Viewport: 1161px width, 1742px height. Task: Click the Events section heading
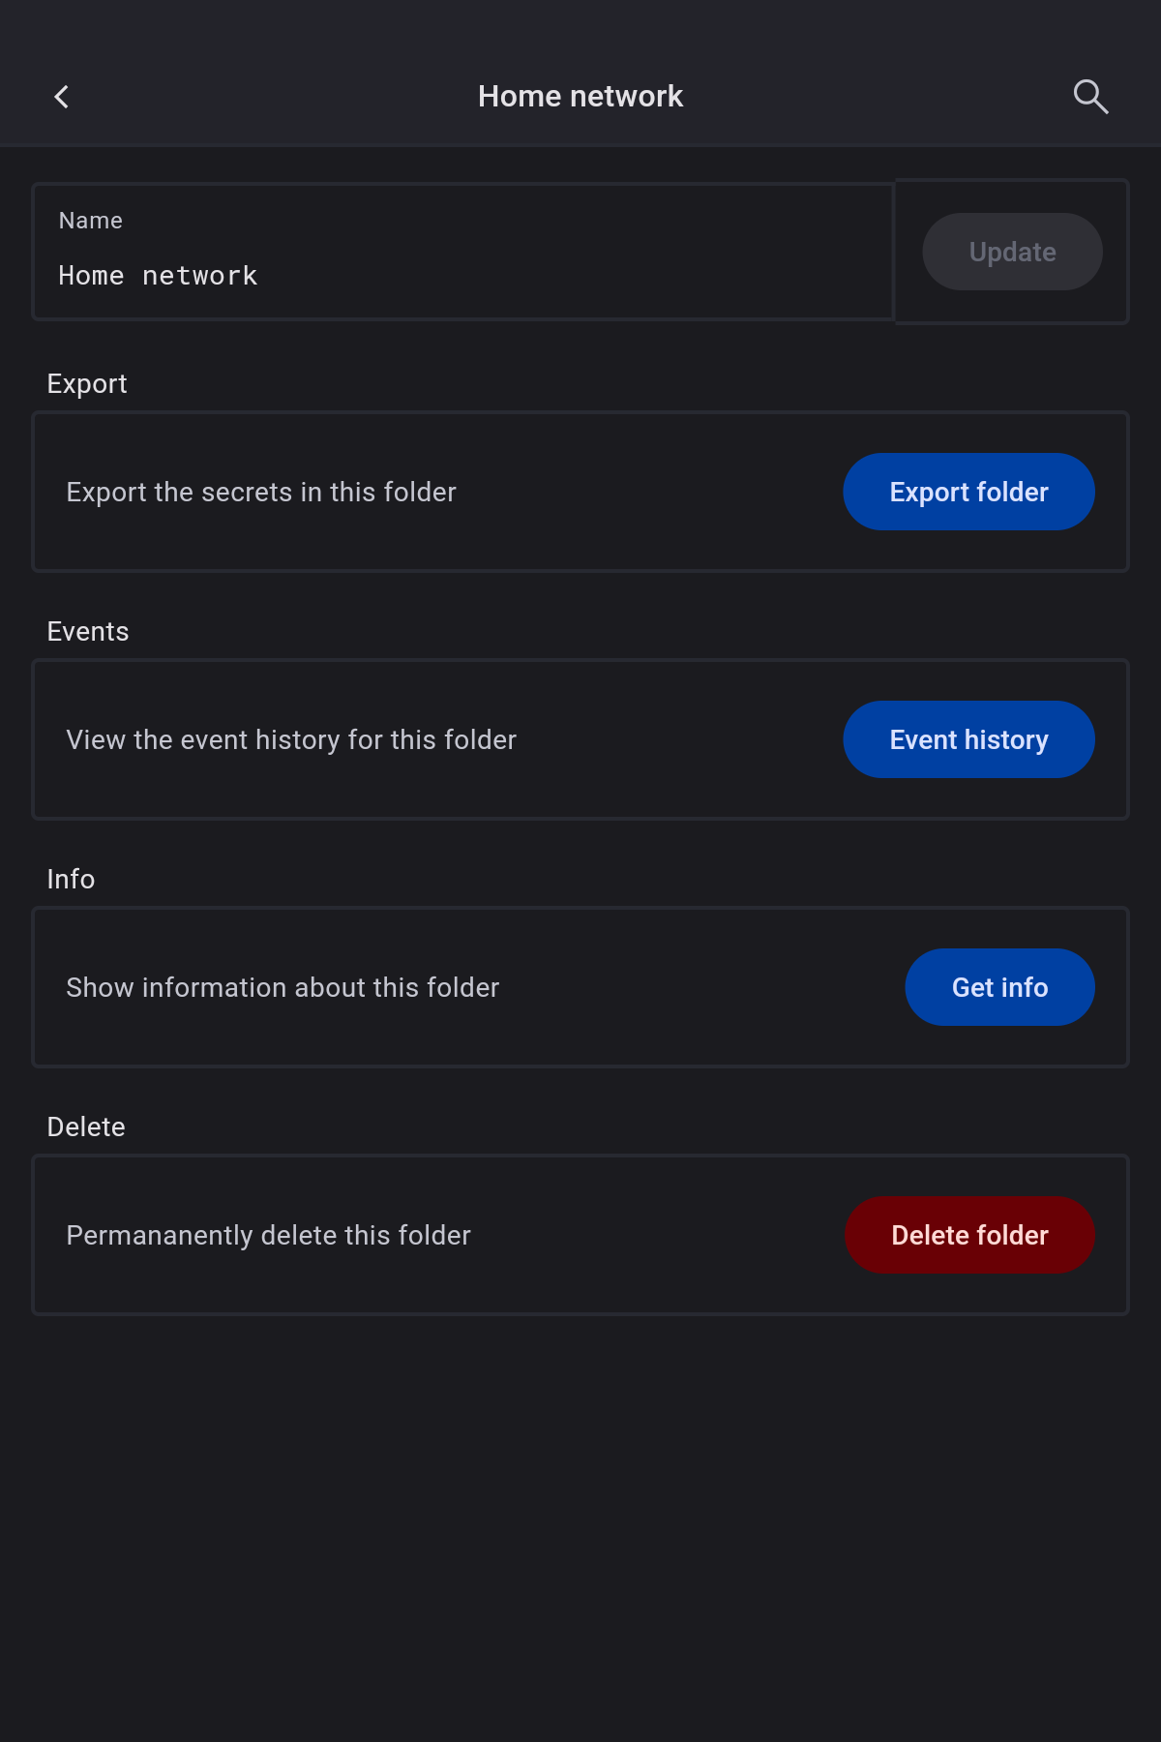tap(88, 632)
